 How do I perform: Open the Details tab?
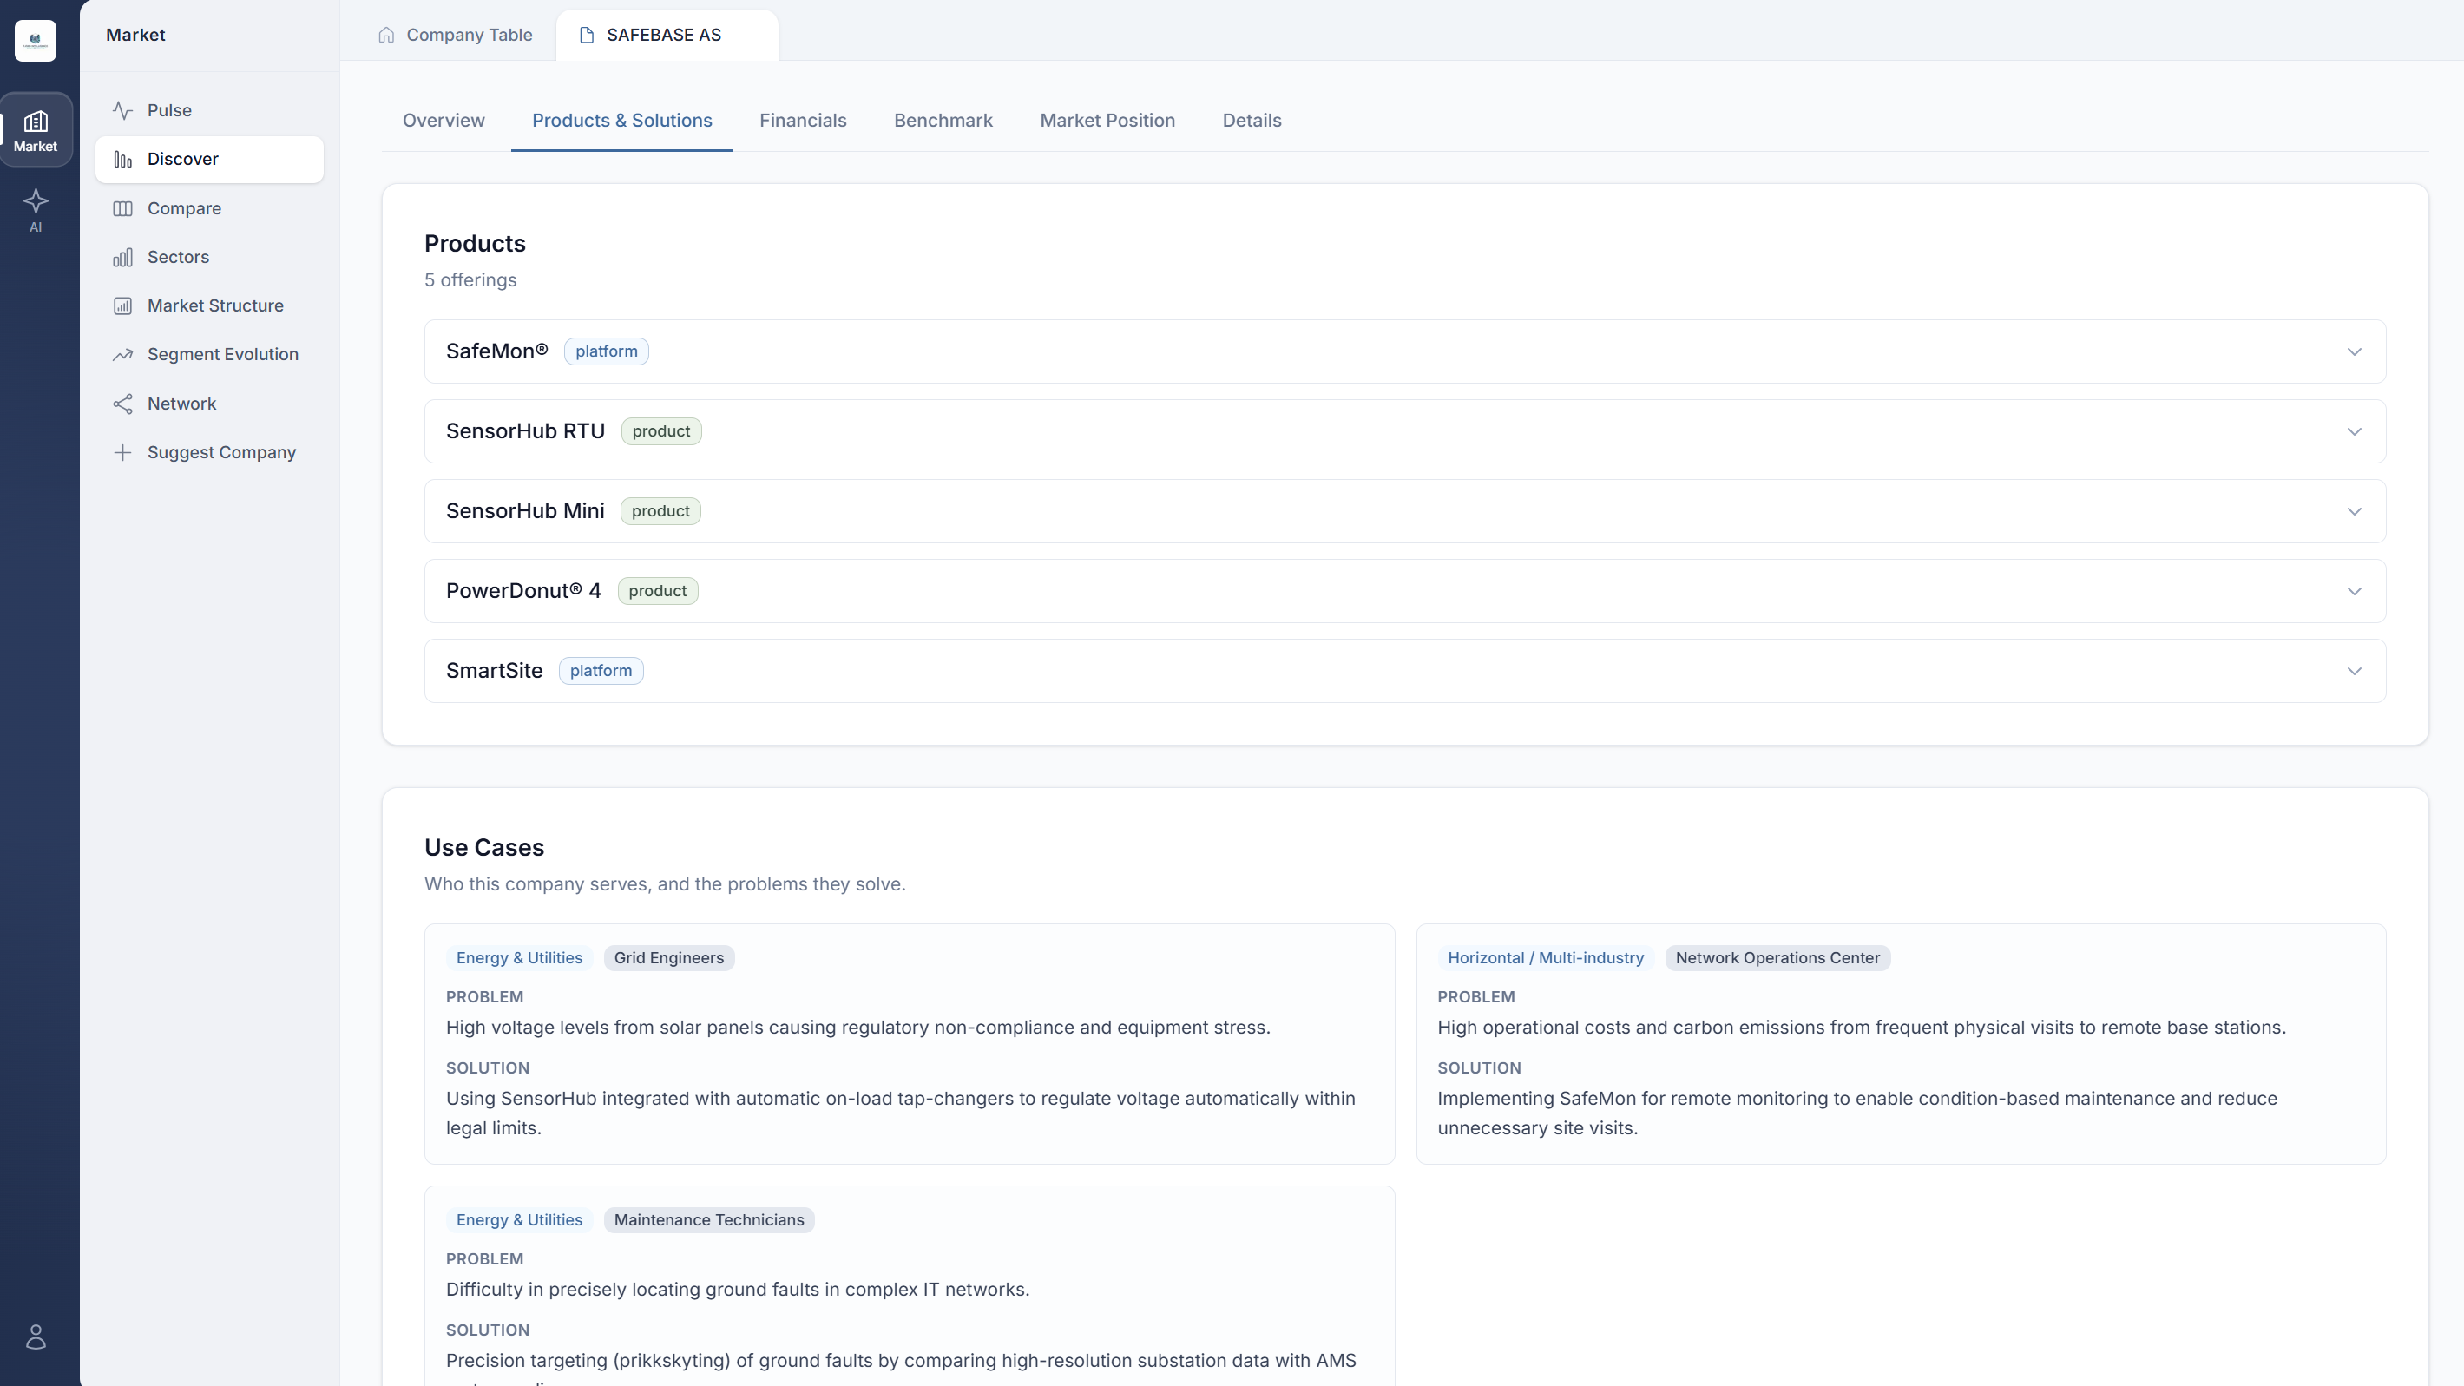pyautogui.click(x=1252, y=121)
